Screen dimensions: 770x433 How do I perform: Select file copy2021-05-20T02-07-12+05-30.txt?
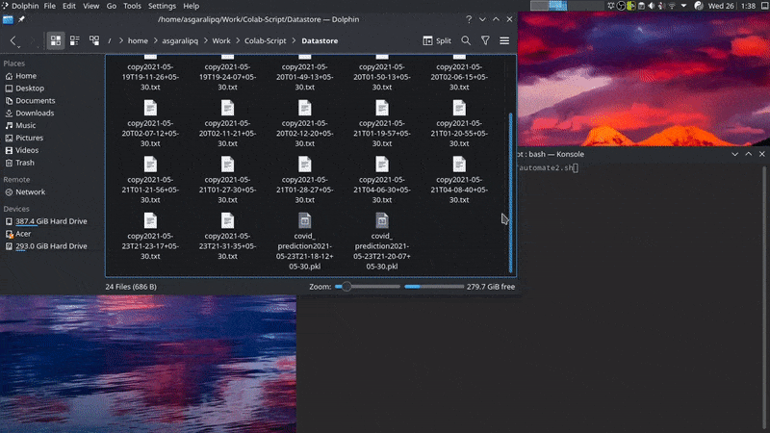pyautogui.click(x=150, y=123)
